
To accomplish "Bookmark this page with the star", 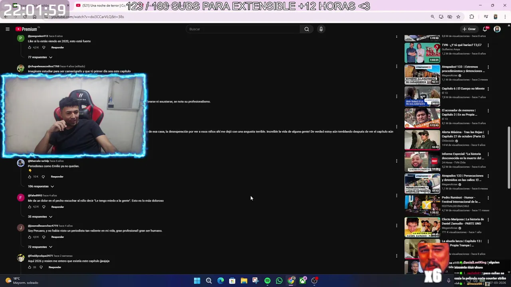I will (458, 17).
